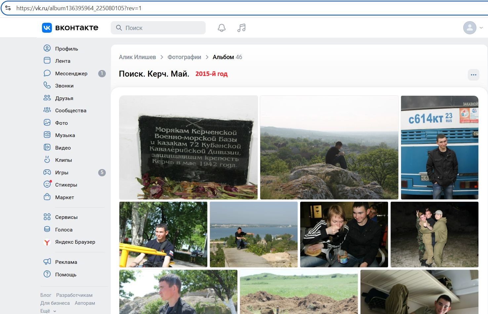This screenshot has width=488, height=314.
Task: Click the Поиск search field
Action: (158, 28)
